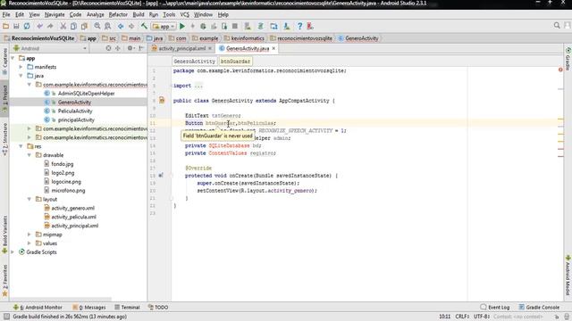Open the Event Log panel
This screenshot has height=321, width=572.
[x=494, y=307]
